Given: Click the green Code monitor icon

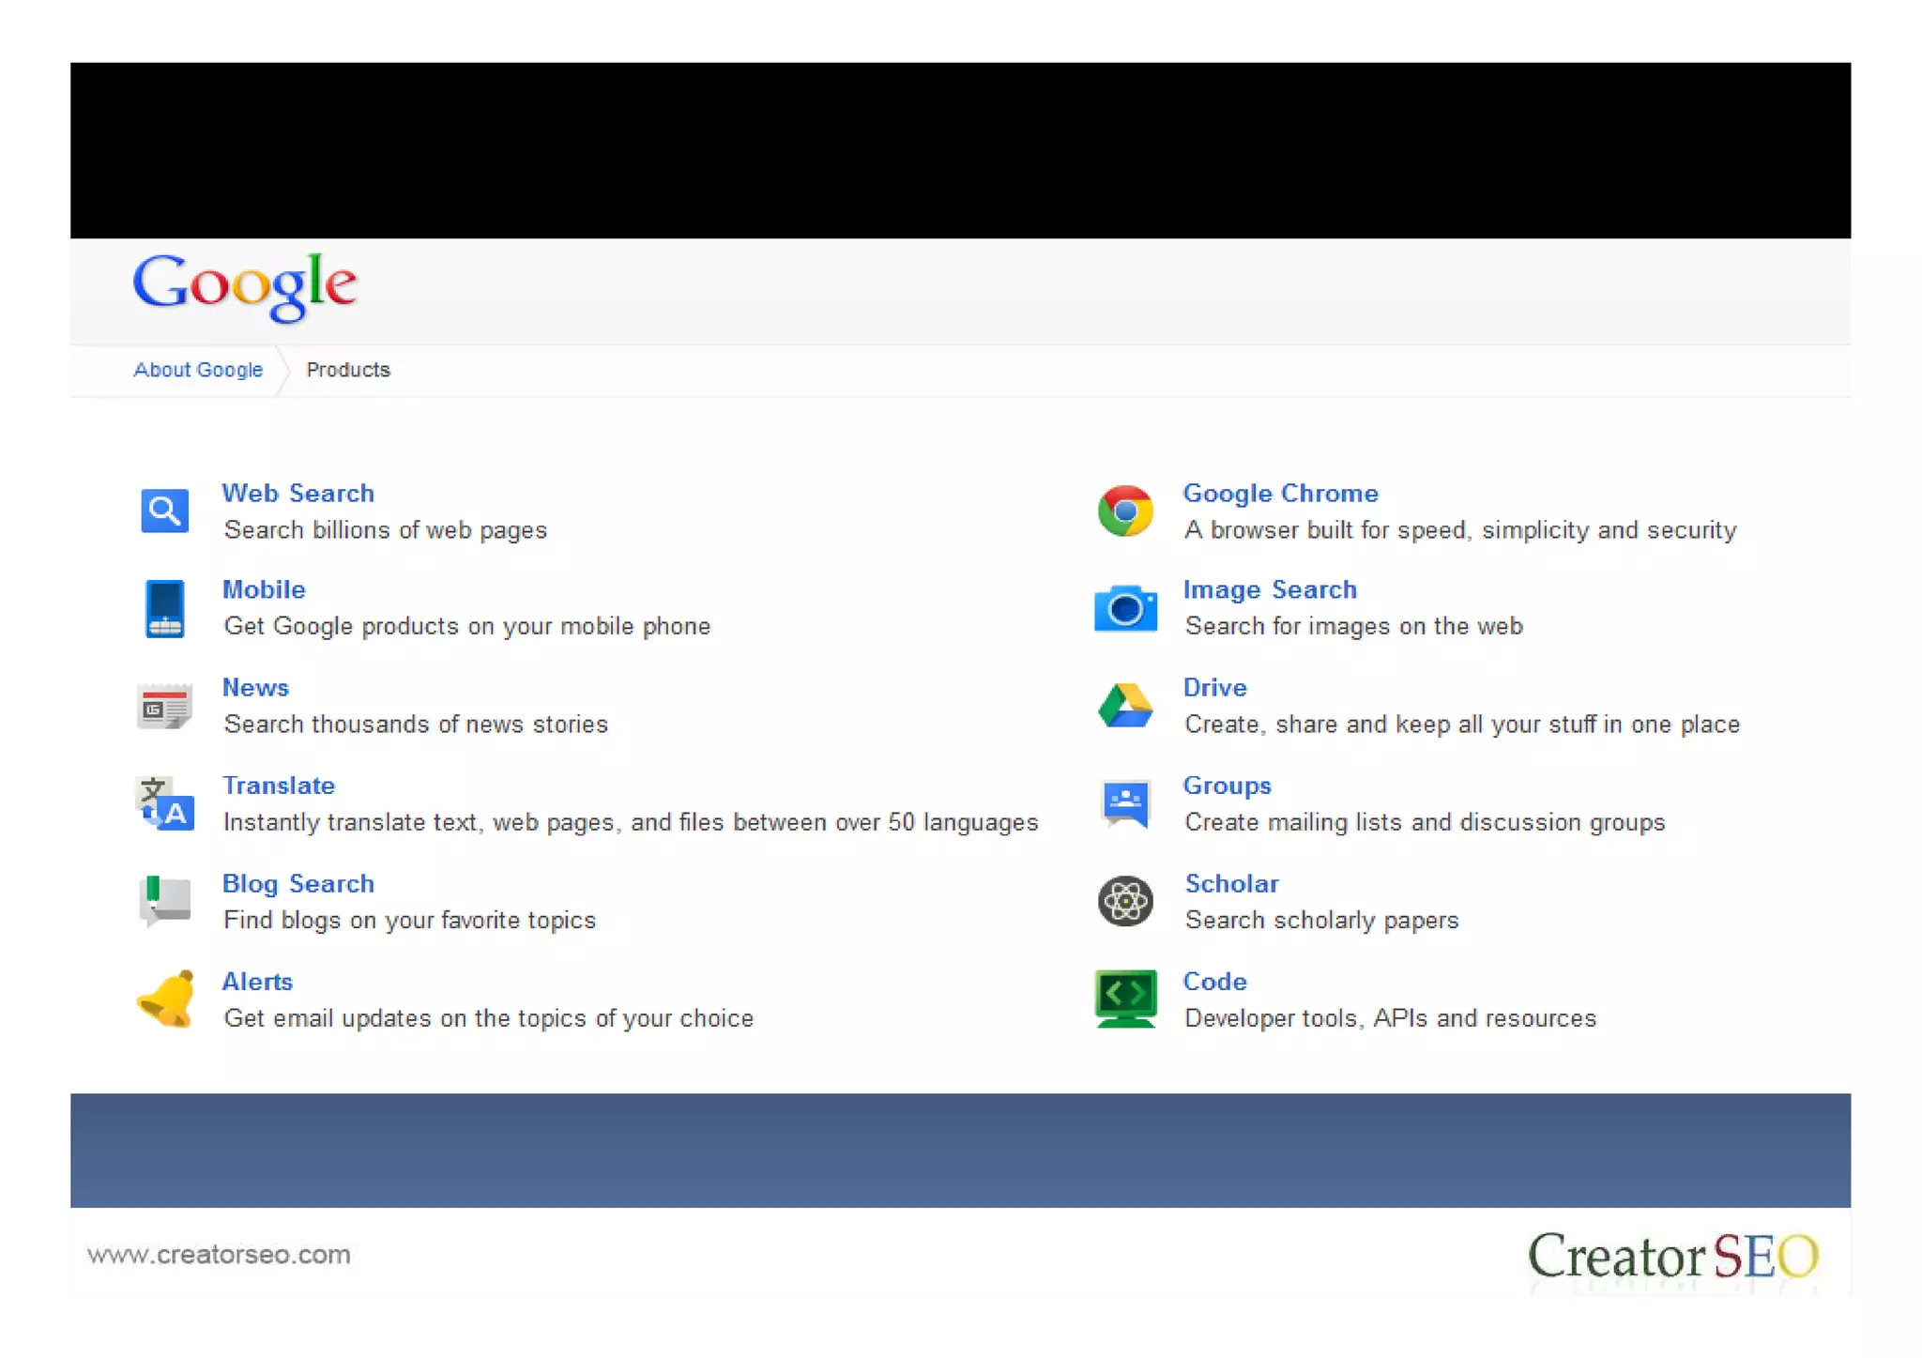Looking at the screenshot, I should click(x=1124, y=999).
